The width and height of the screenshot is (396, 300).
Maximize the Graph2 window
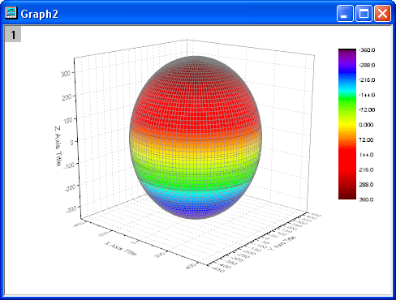(x=364, y=13)
